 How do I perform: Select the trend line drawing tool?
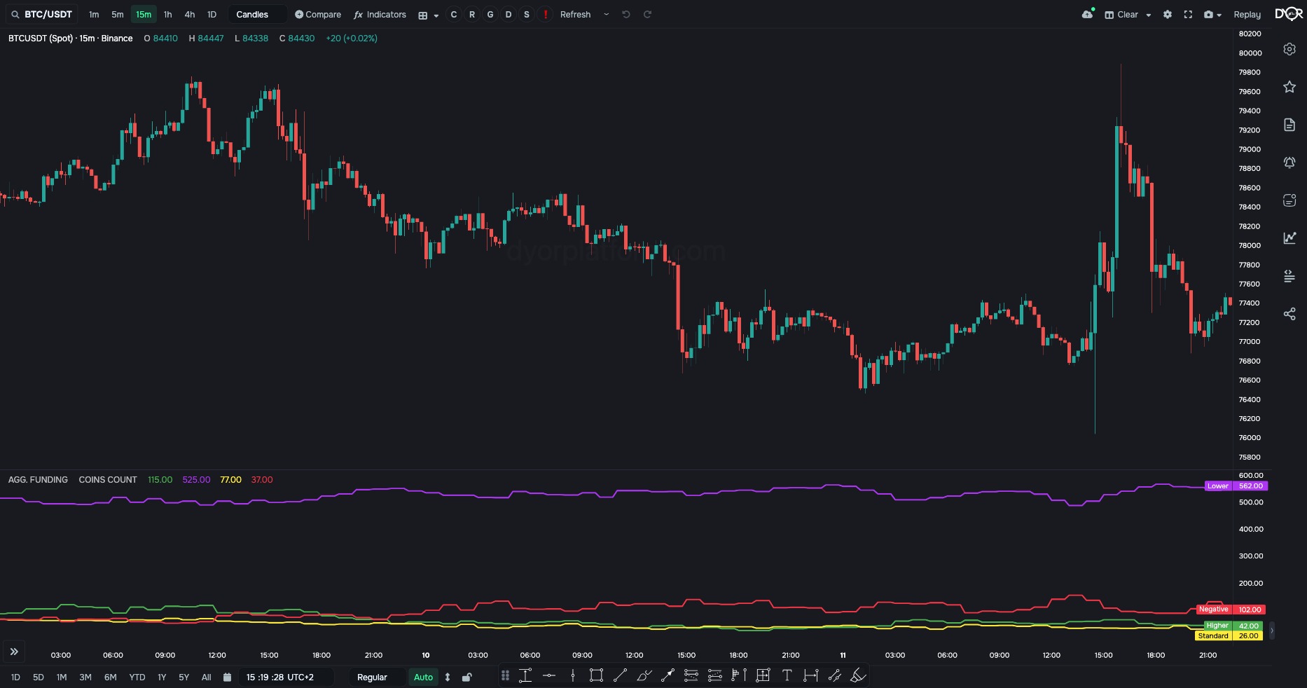pos(621,675)
